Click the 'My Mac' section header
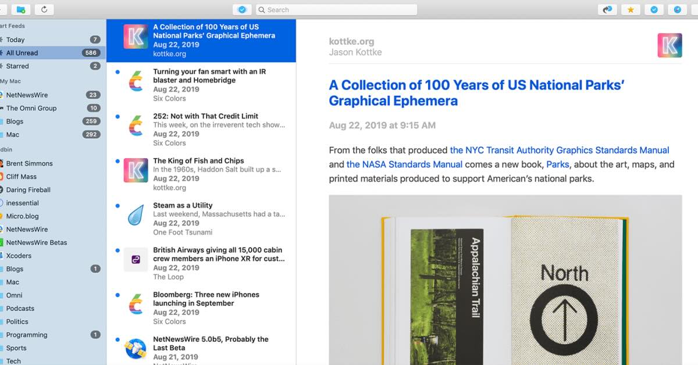This screenshot has width=698, height=365. point(10,81)
